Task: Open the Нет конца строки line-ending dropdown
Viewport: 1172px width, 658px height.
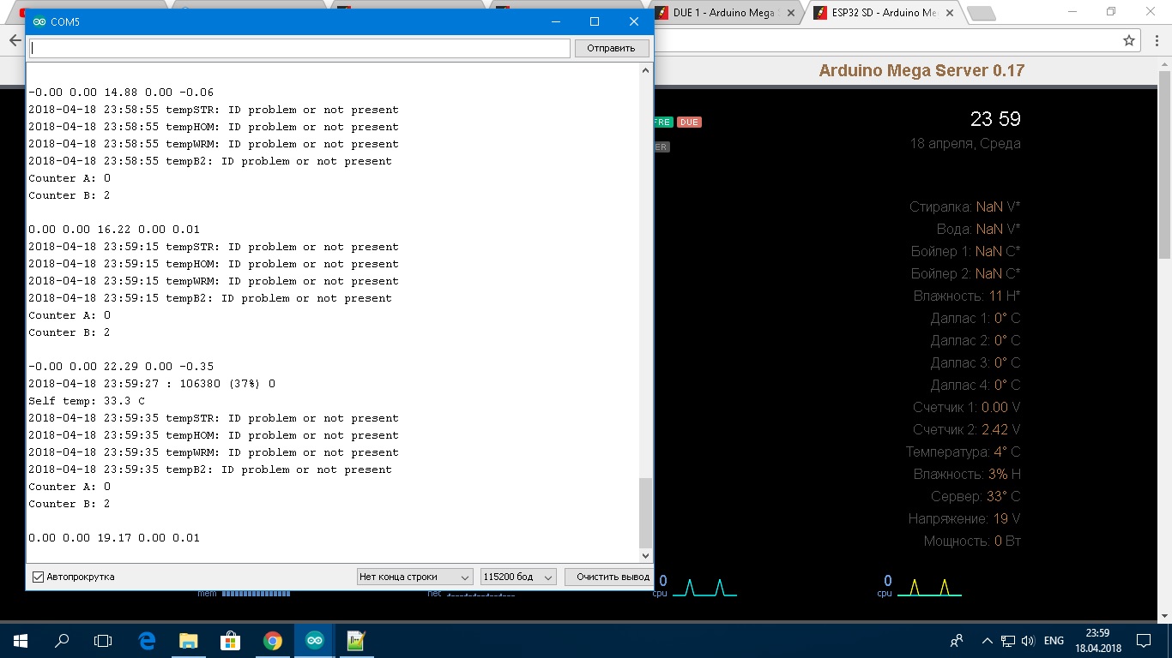Action: coord(415,577)
